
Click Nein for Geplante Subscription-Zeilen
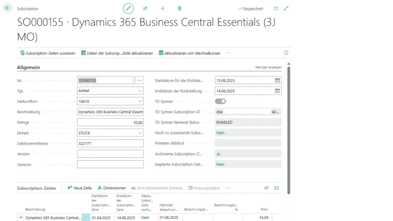[x=220, y=164]
